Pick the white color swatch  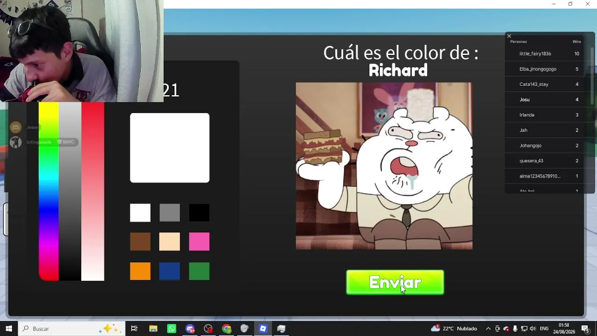point(140,213)
